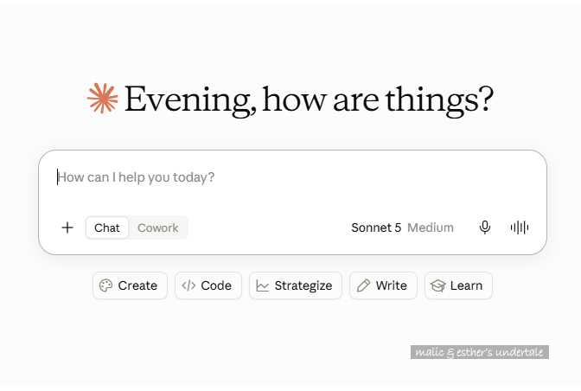
Task: Switch to Cowork mode
Action: (158, 228)
